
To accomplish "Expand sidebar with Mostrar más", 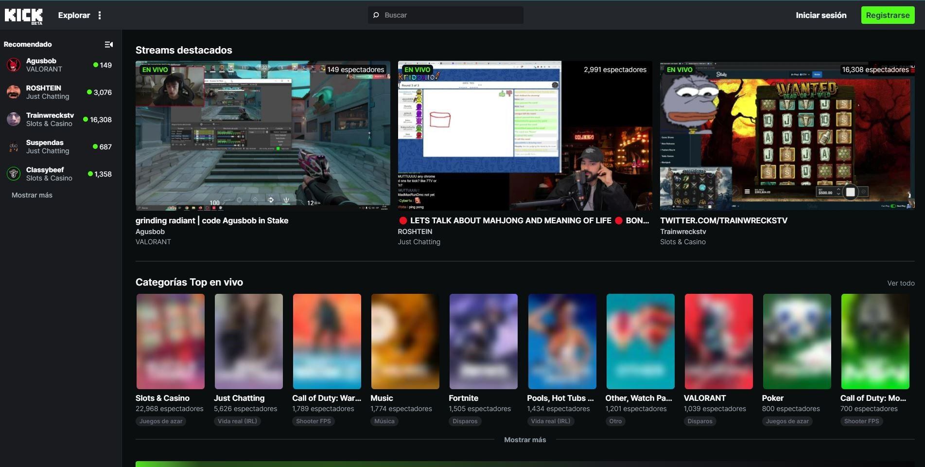I will point(32,195).
